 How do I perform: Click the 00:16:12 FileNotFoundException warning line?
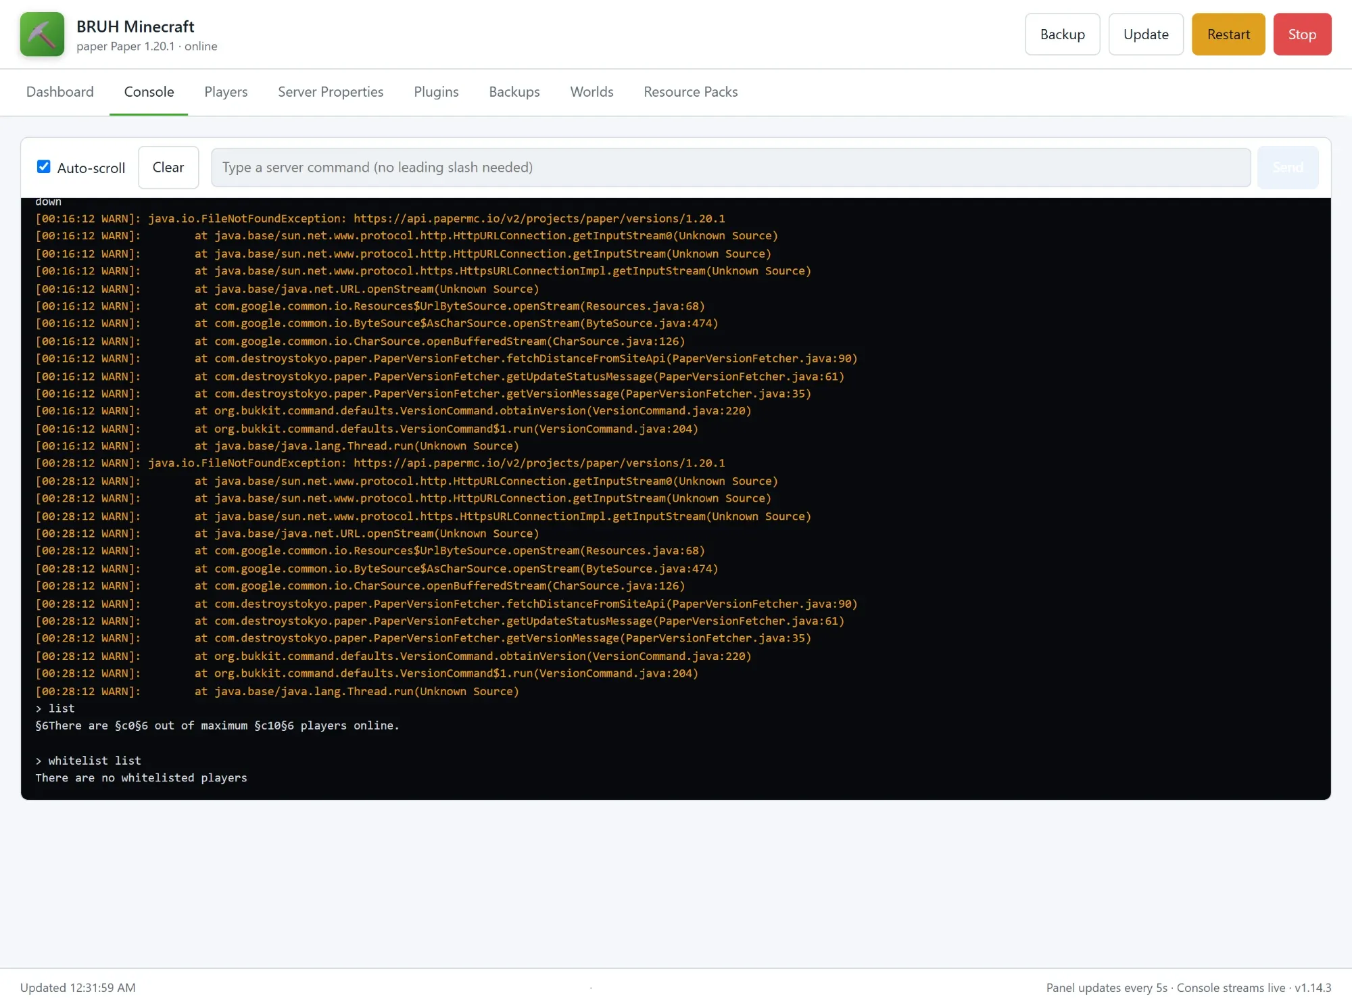coord(380,218)
